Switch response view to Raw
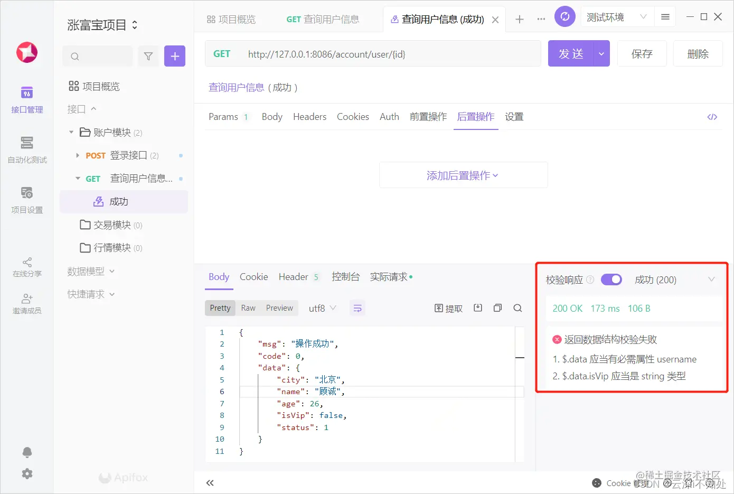 click(248, 308)
